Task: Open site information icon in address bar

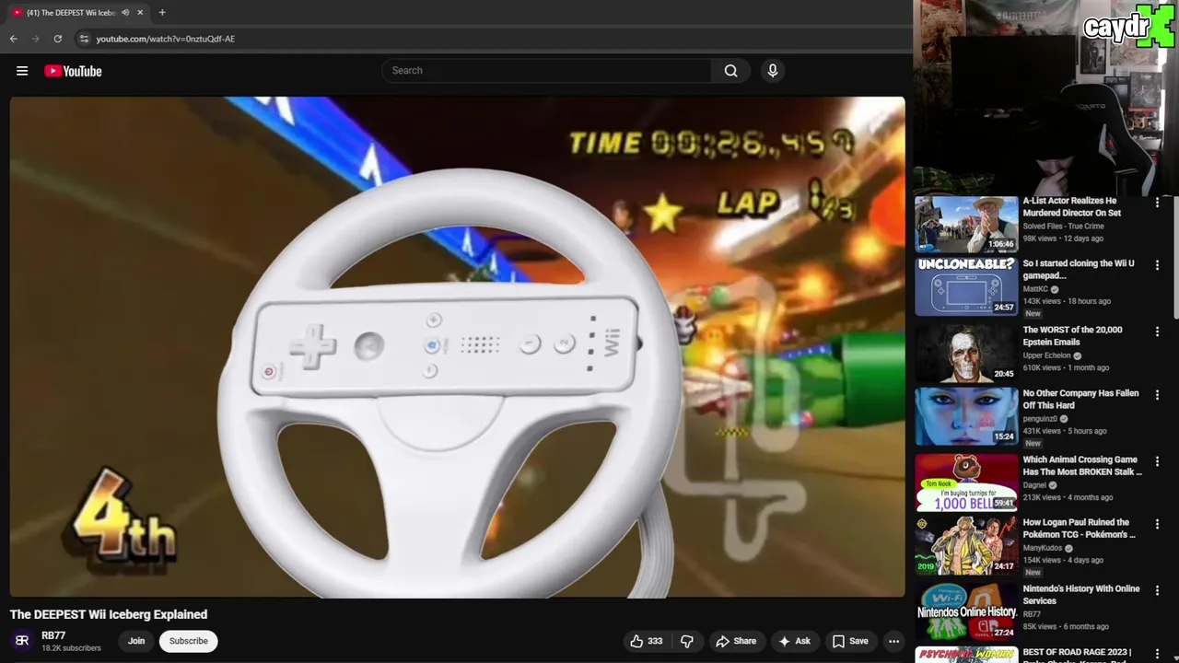Action: [x=84, y=39]
